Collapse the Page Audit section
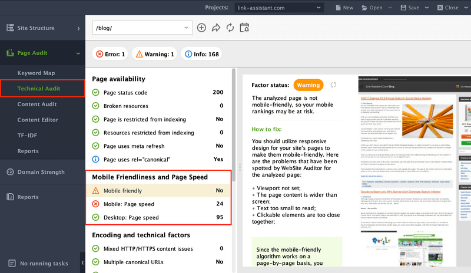 pos(78,53)
